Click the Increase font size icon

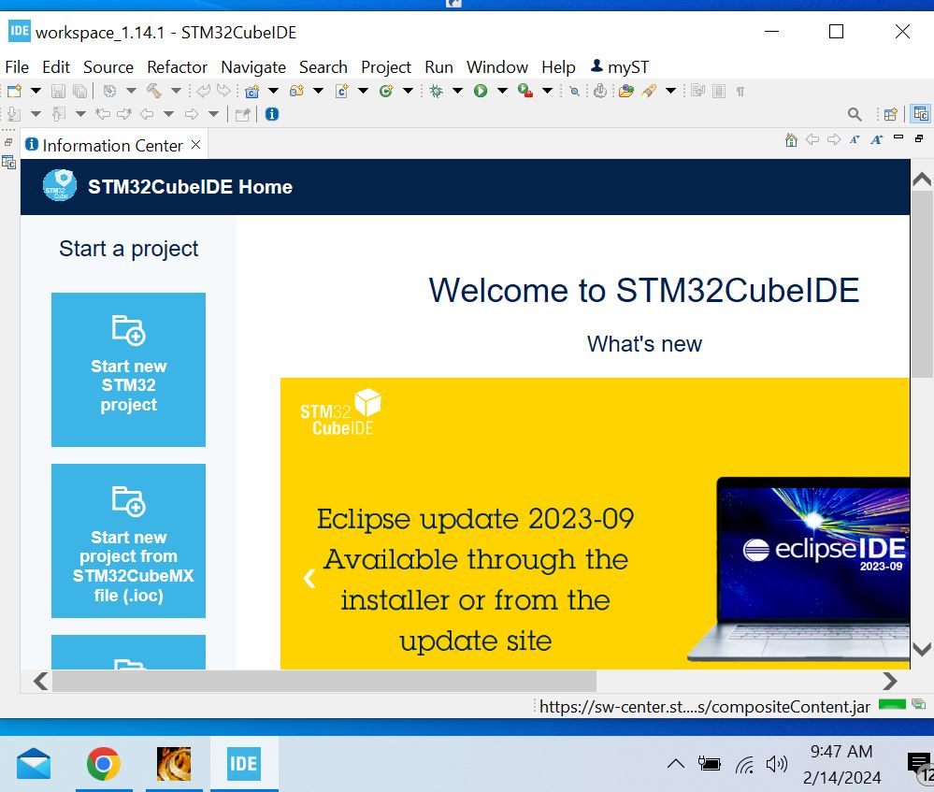(x=877, y=140)
